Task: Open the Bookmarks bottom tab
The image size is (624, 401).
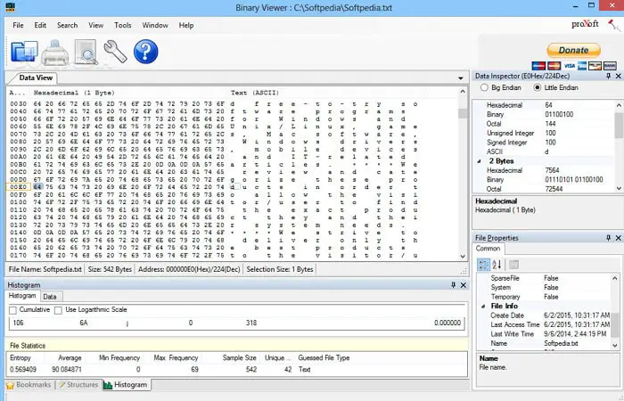Action: click(x=29, y=385)
